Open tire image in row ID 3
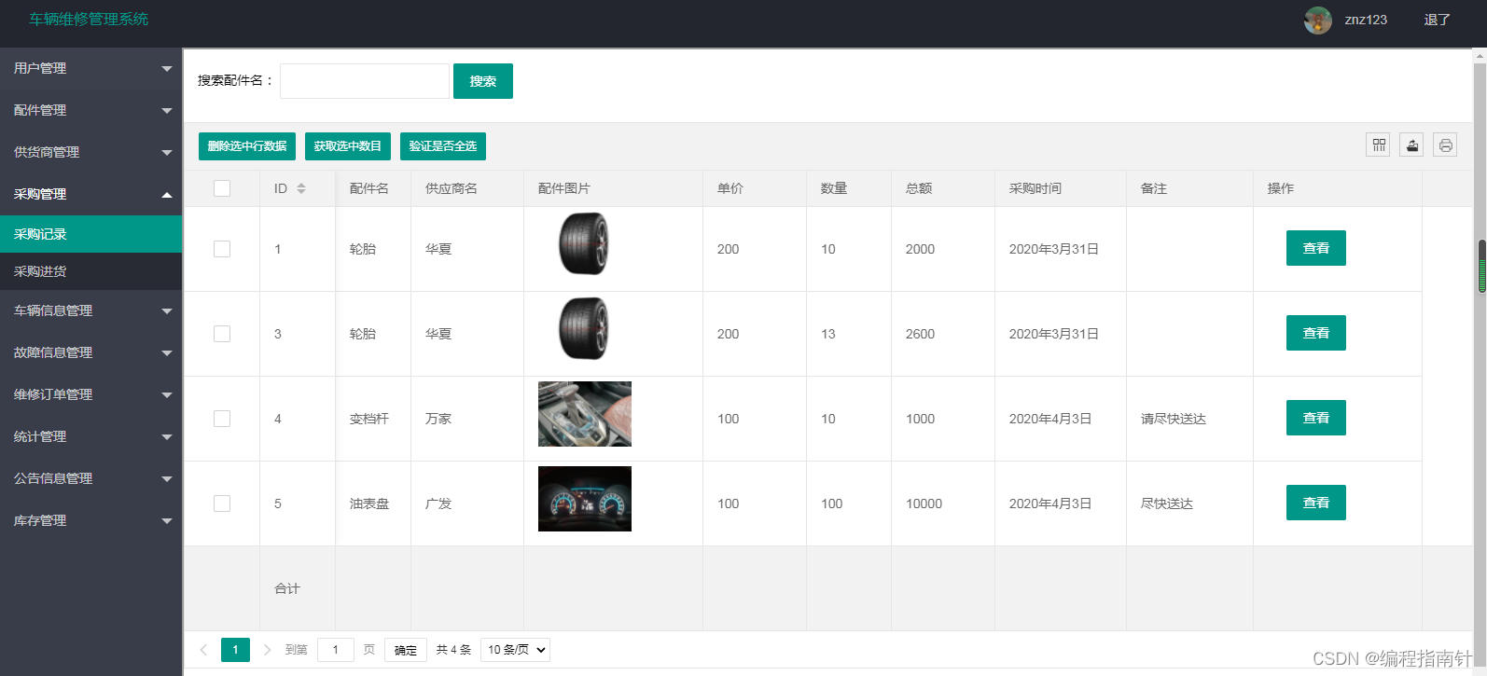Image resolution: width=1487 pixels, height=676 pixels. click(585, 329)
